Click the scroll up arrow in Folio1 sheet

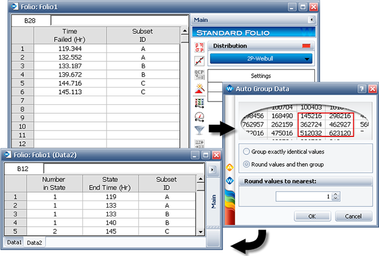click(x=185, y=31)
